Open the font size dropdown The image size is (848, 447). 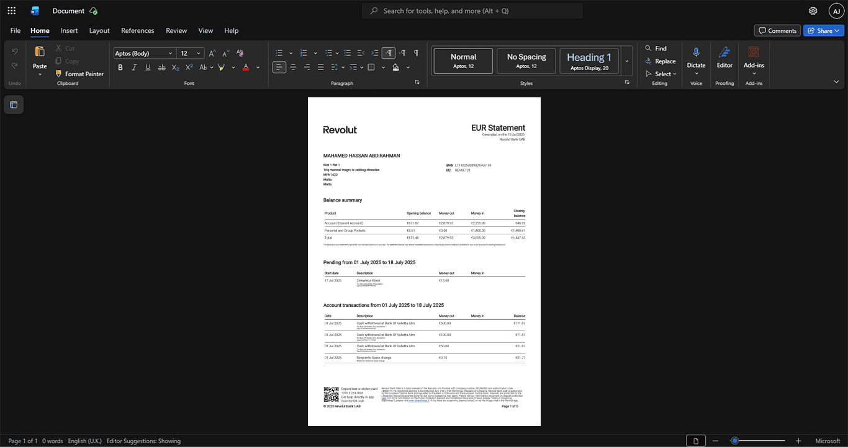tap(199, 53)
